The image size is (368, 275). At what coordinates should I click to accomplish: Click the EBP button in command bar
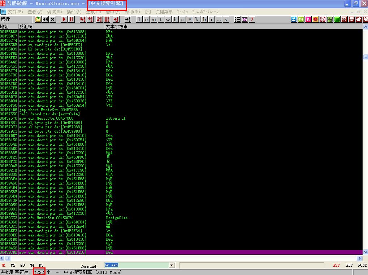coord(349,265)
